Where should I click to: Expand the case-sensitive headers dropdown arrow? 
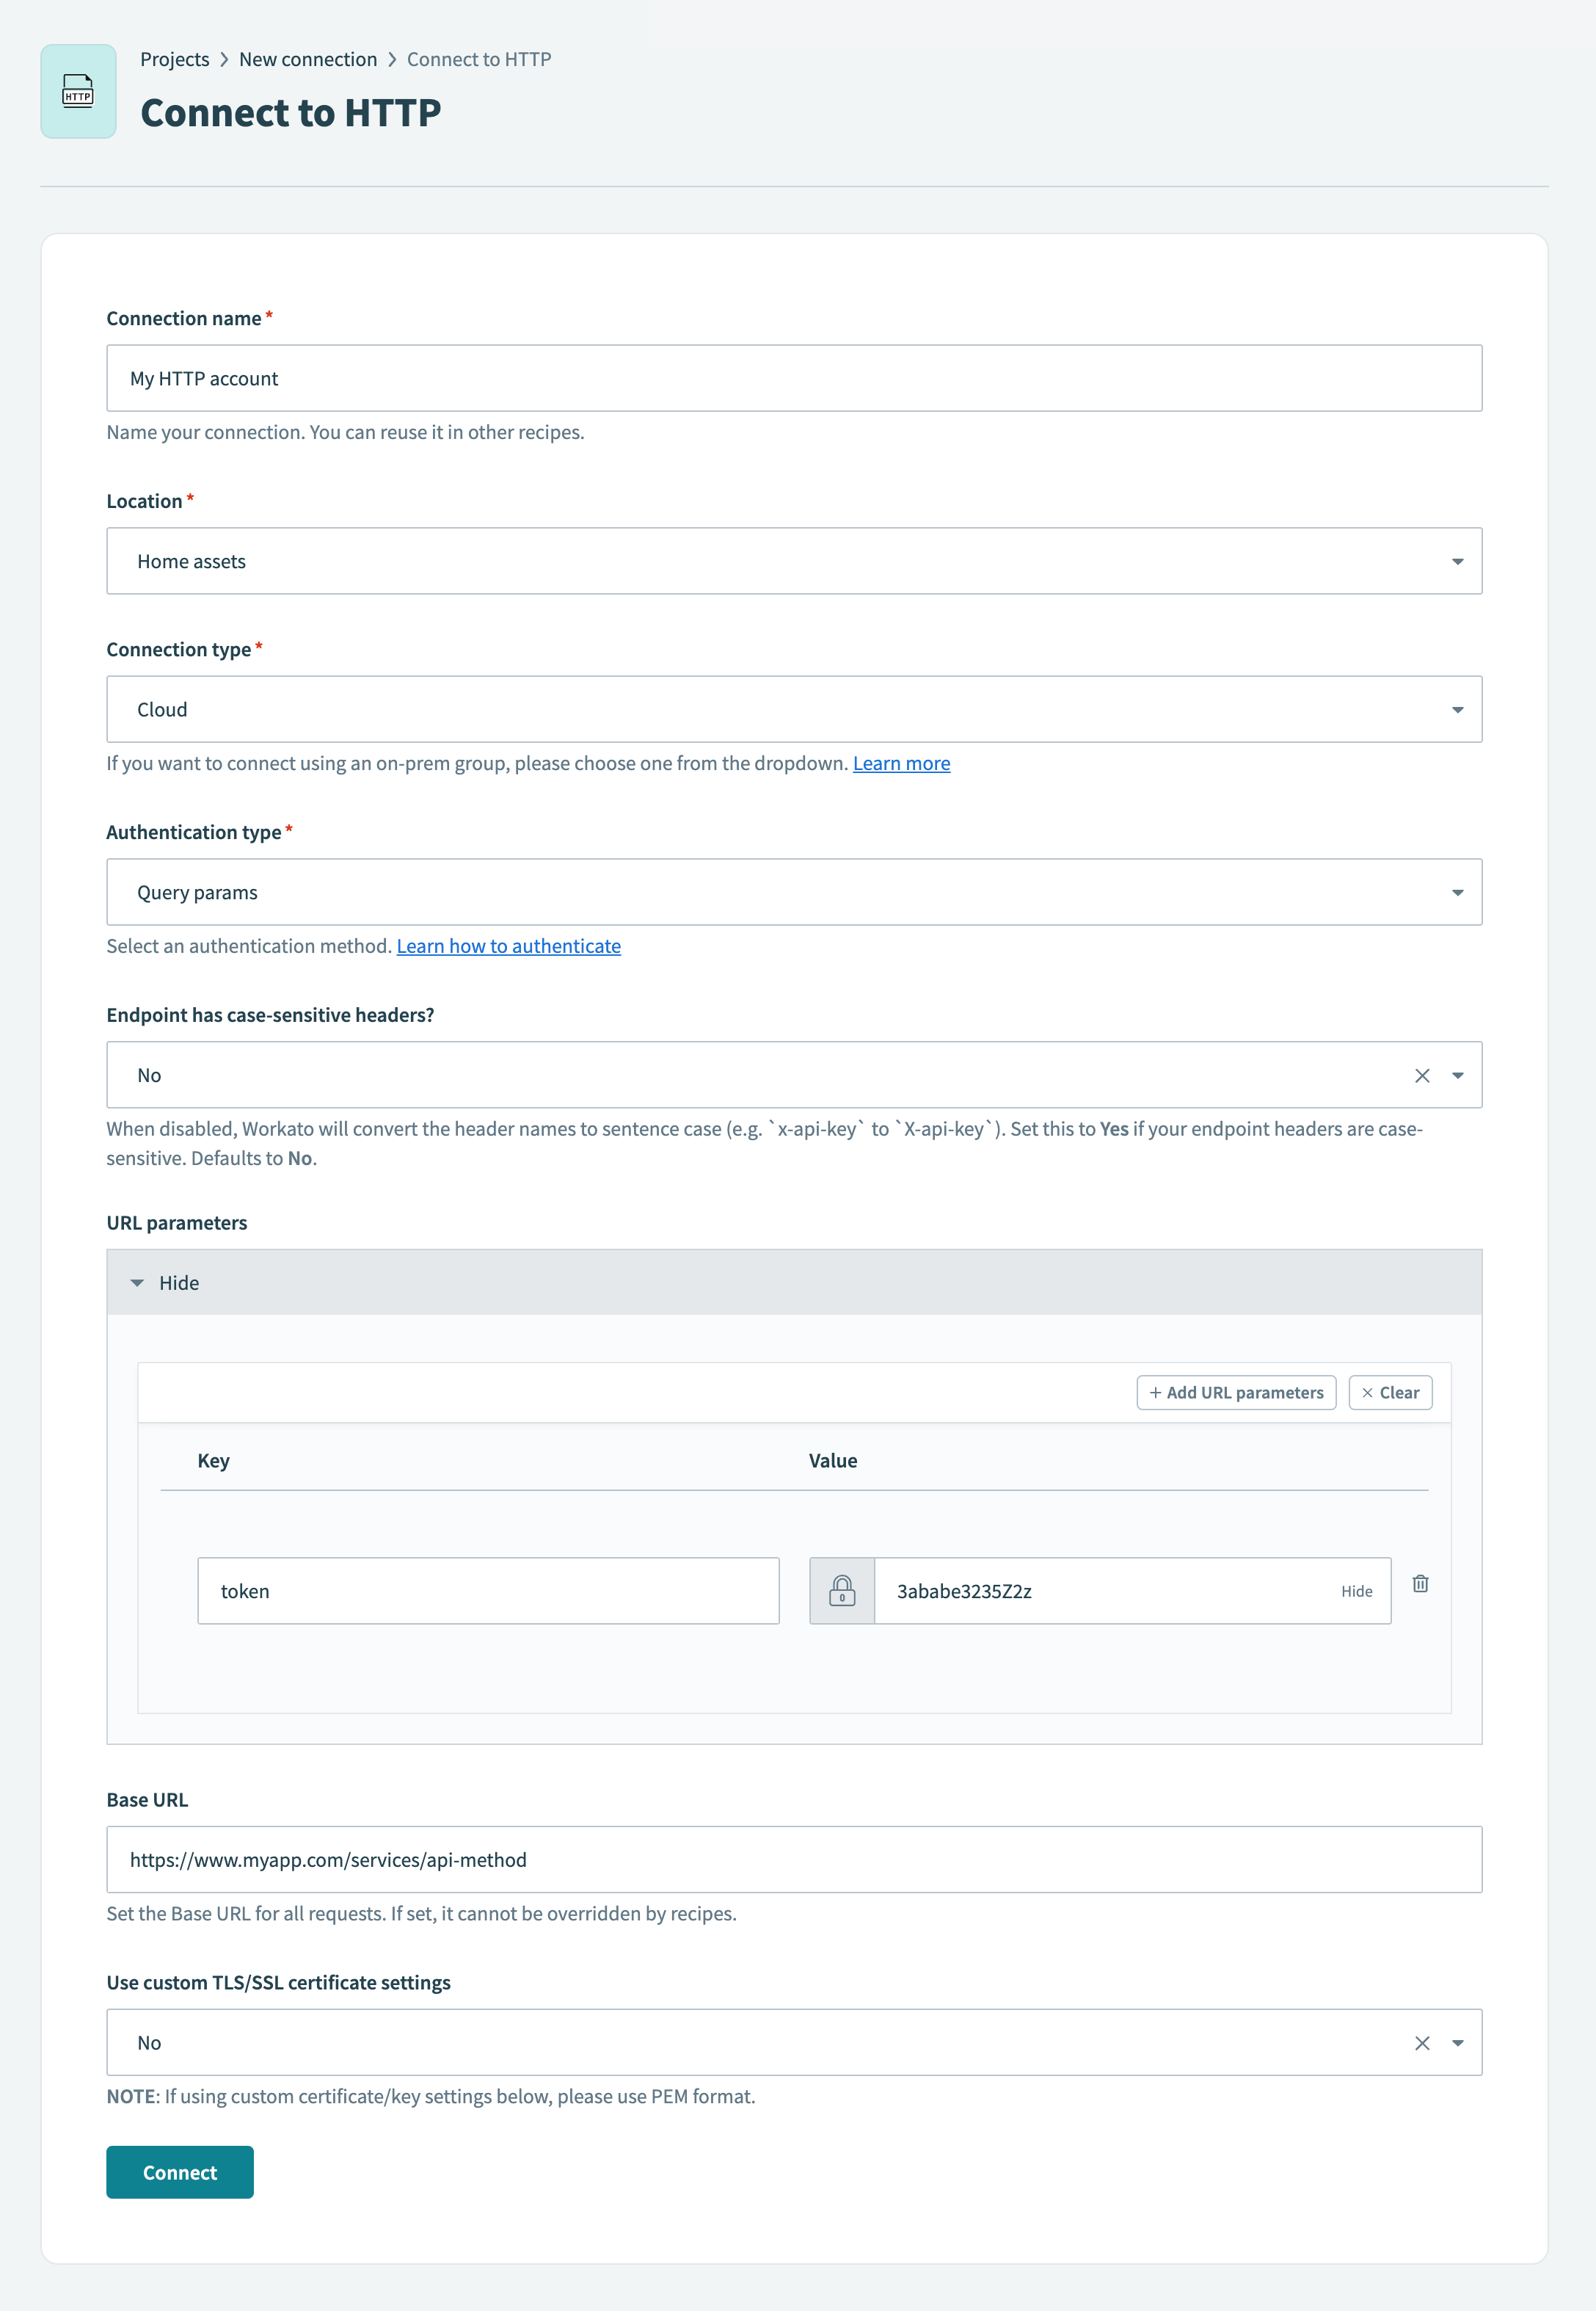click(1457, 1075)
